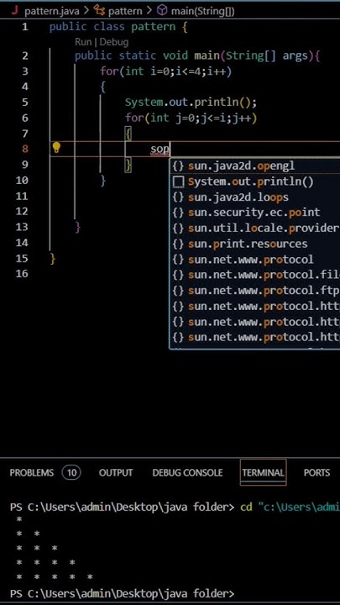
Task: Select the sun.print.resources suggestion
Action: coord(255,244)
